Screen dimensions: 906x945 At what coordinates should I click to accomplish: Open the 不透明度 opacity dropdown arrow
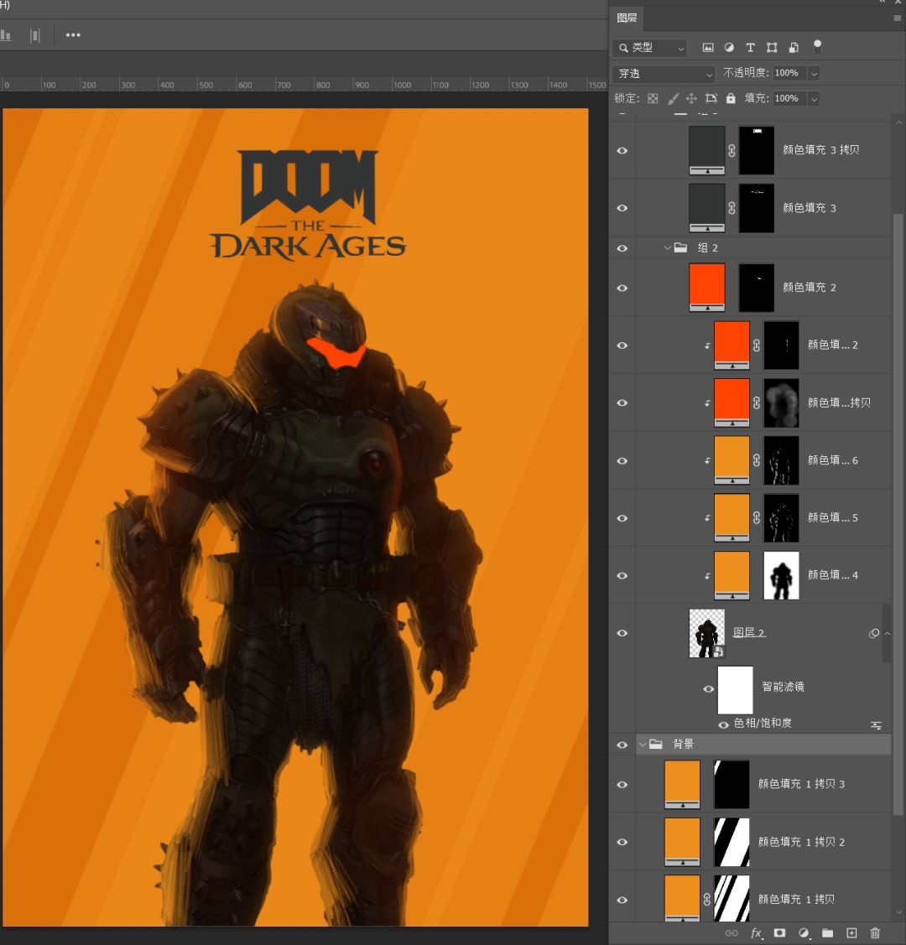[x=813, y=74]
